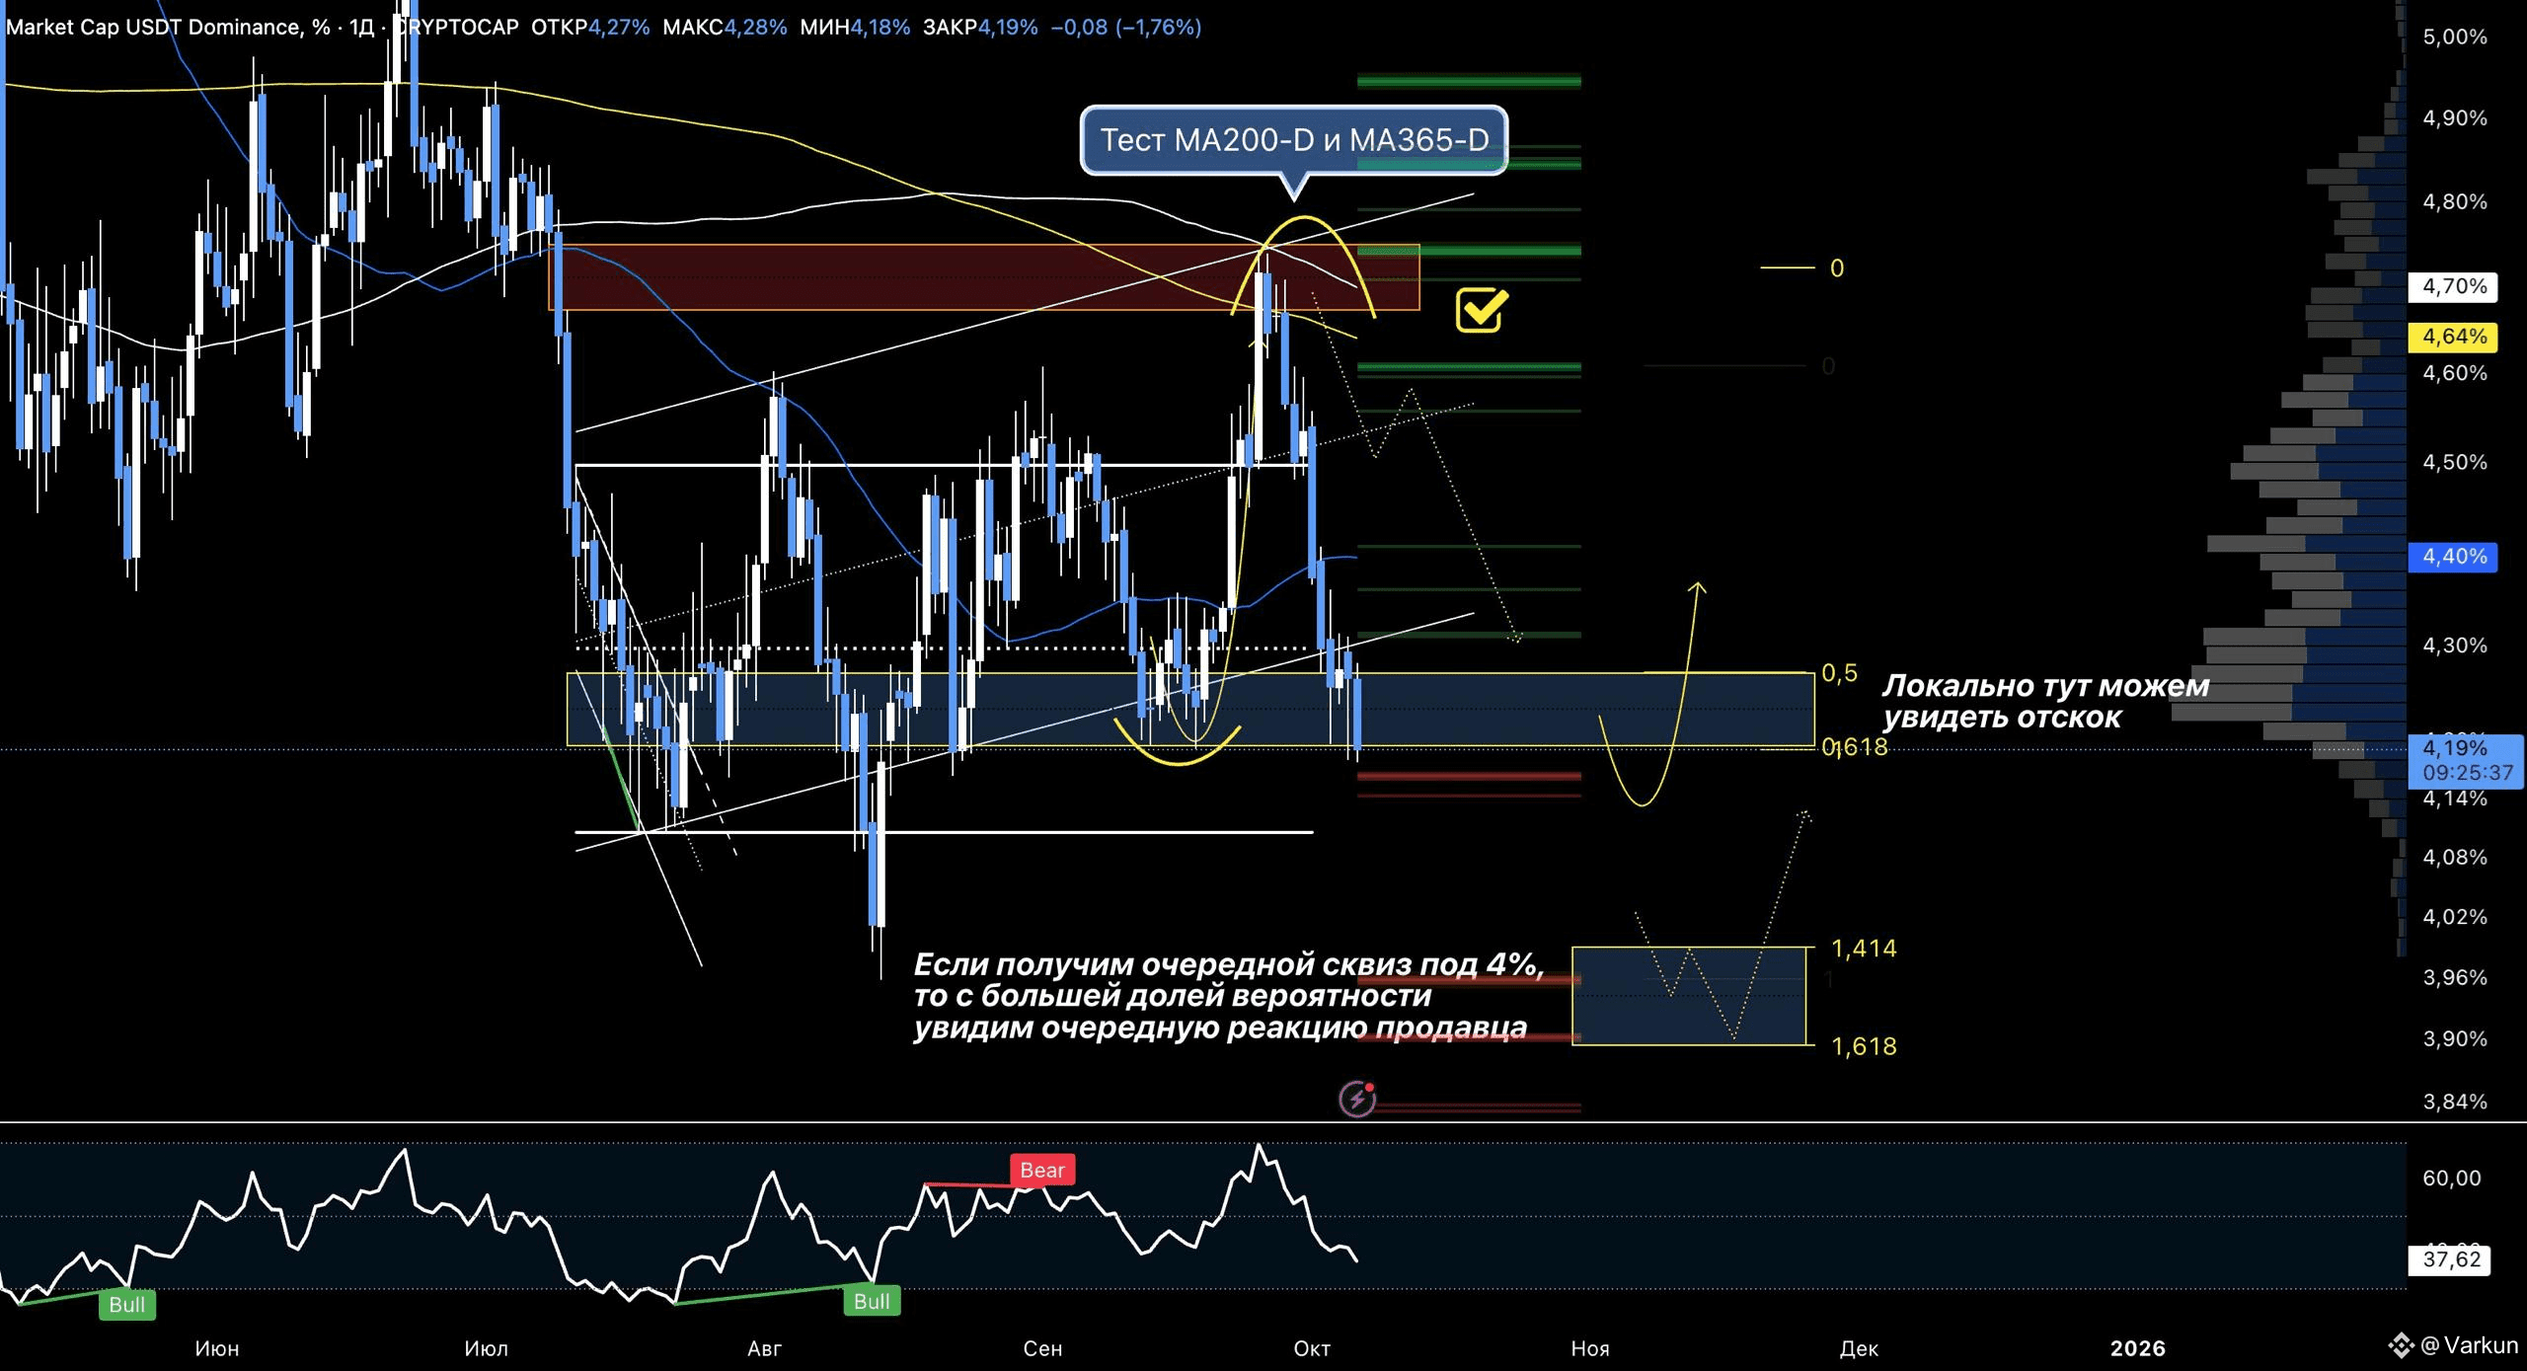
Task: Click the 2026 label on time axis
Action: (2137, 1348)
